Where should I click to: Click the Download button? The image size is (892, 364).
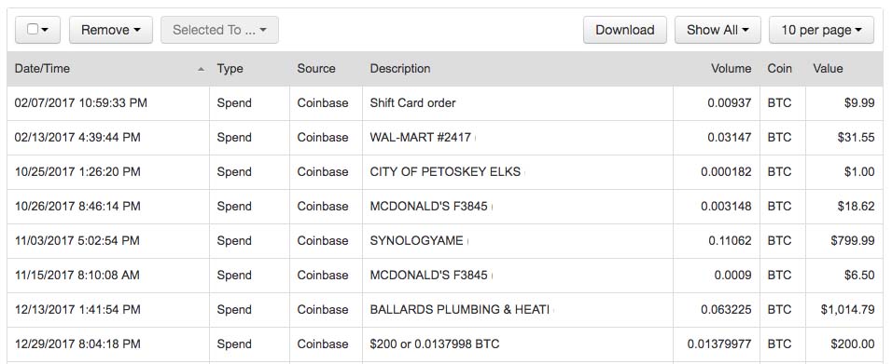[624, 30]
